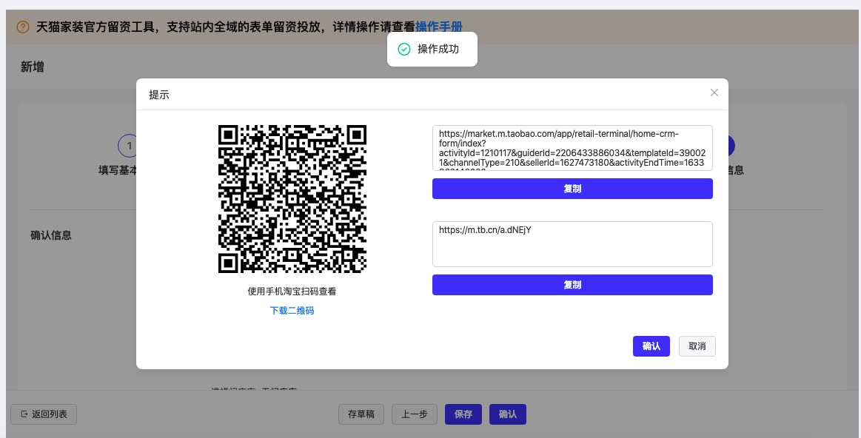The height and width of the screenshot is (438, 861).
Task: Click 返回列表 button
Action: point(44,414)
